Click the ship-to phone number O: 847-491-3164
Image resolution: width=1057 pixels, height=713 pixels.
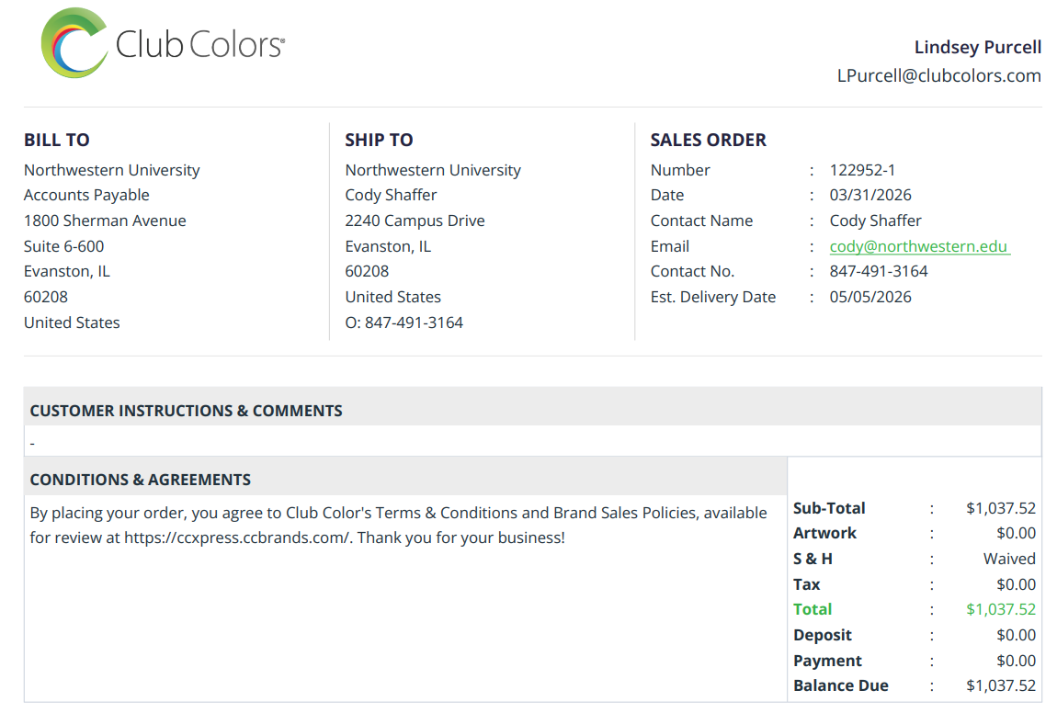(x=403, y=323)
